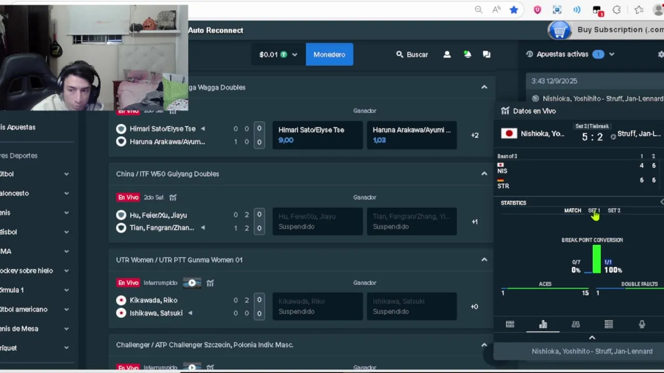664x373 pixels.
Task: Open the user account profile icon
Action: tap(447, 54)
